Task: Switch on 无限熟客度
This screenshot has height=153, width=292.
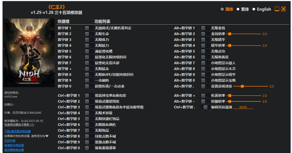Action: pos(205,57)
